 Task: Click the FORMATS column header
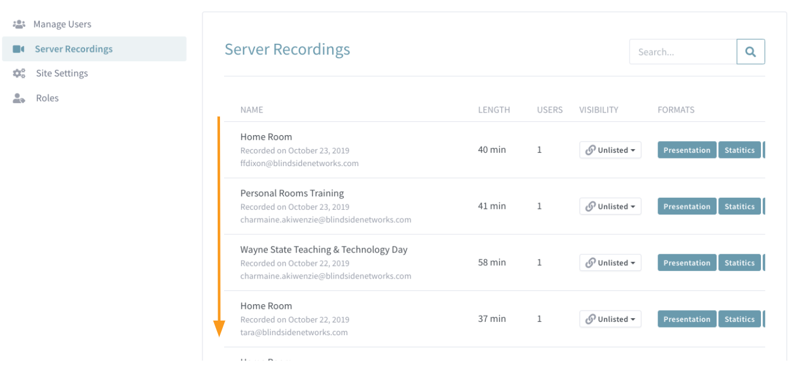[x=676, y=110]
